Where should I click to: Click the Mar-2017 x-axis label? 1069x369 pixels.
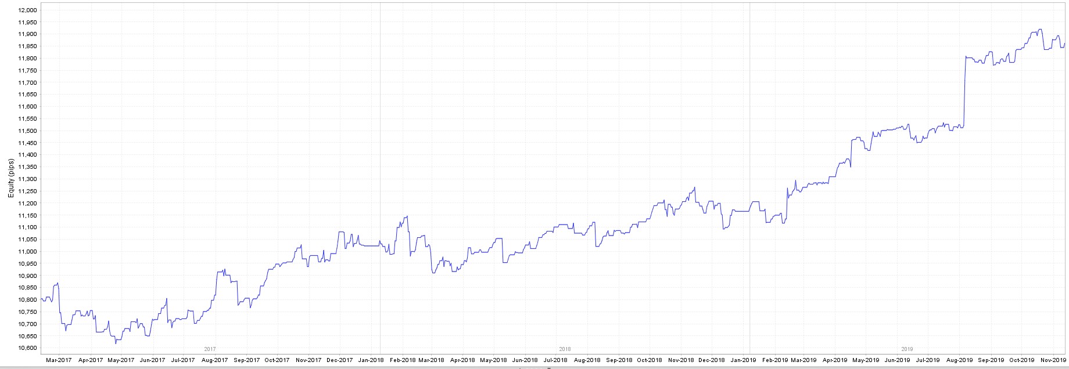[59, 360]
